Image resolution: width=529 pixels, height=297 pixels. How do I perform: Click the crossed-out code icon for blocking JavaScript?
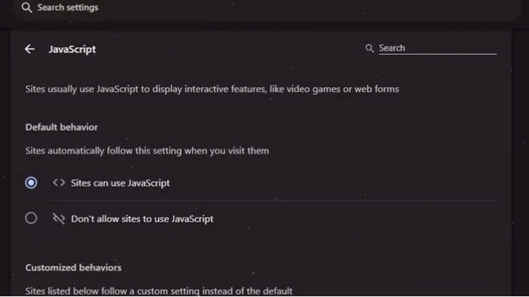tap(59, 219)
